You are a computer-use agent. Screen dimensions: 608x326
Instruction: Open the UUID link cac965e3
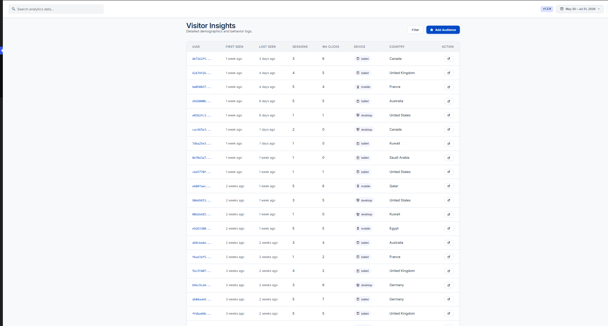(x=202, y=130)
